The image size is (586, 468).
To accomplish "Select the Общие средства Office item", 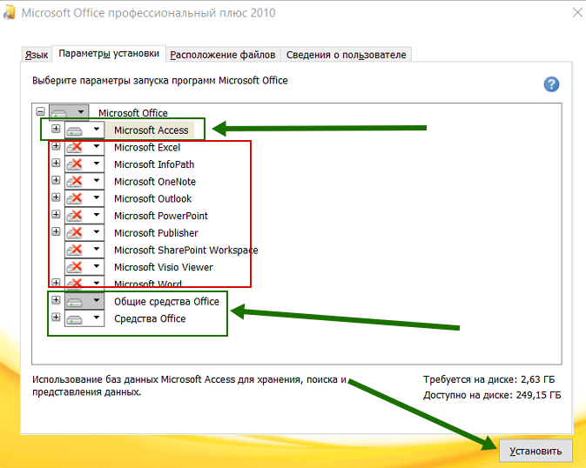I will 166,302.
